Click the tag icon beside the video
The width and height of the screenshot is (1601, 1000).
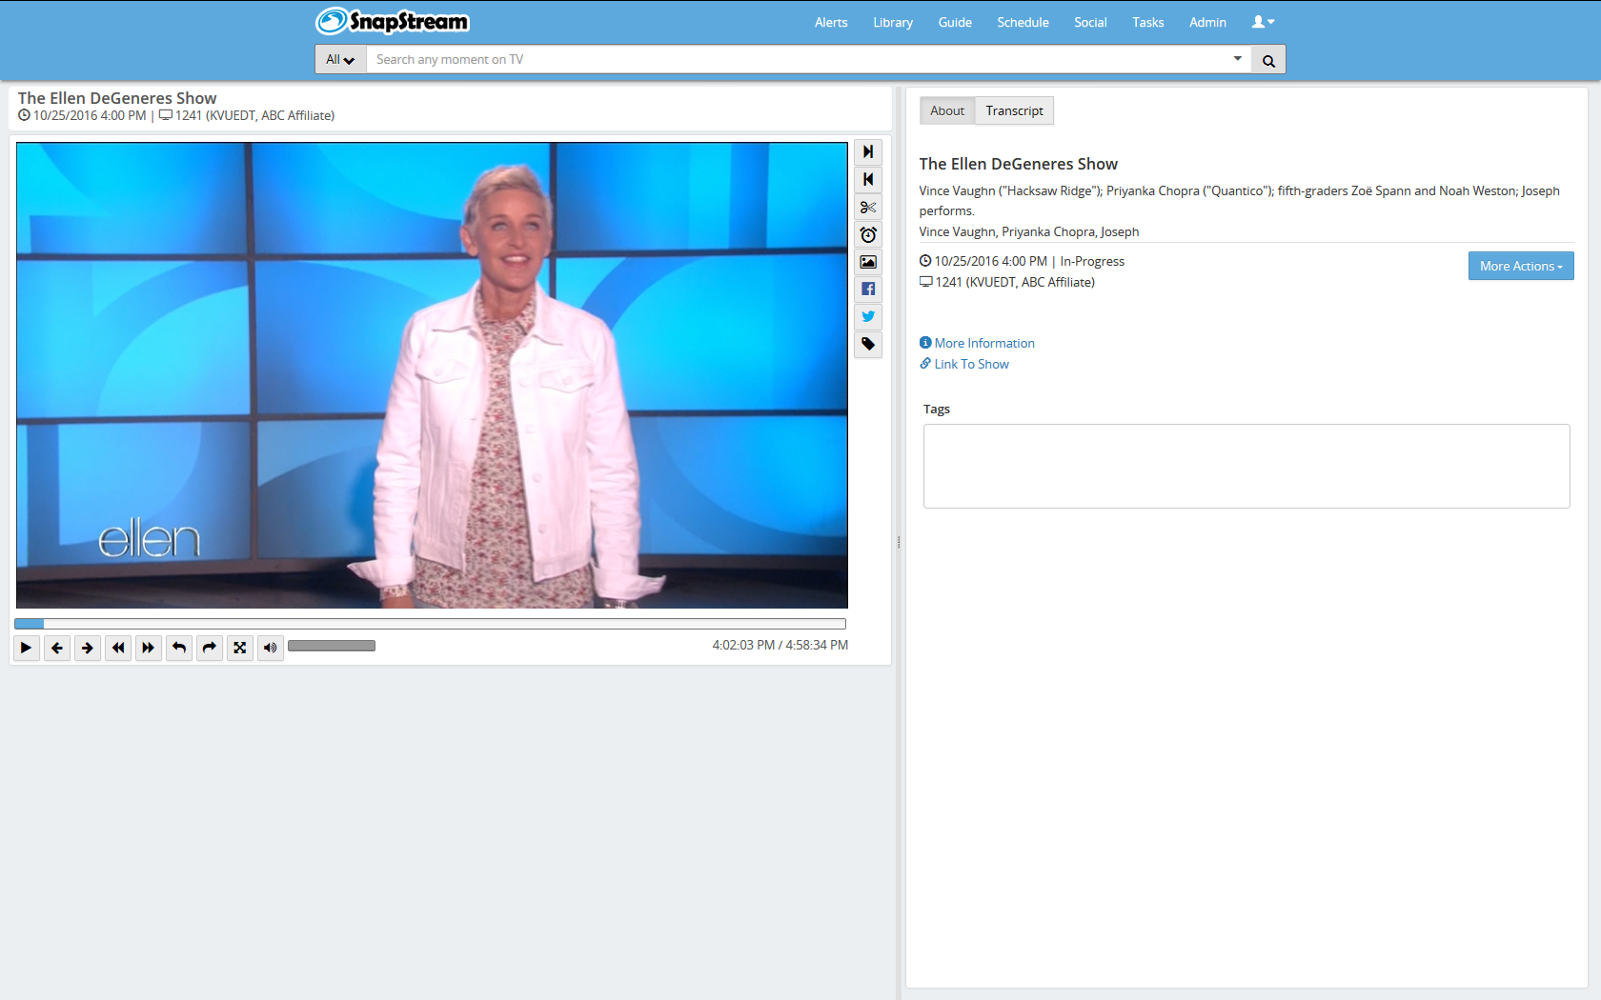pyautogui.click(x=868, y=344)
